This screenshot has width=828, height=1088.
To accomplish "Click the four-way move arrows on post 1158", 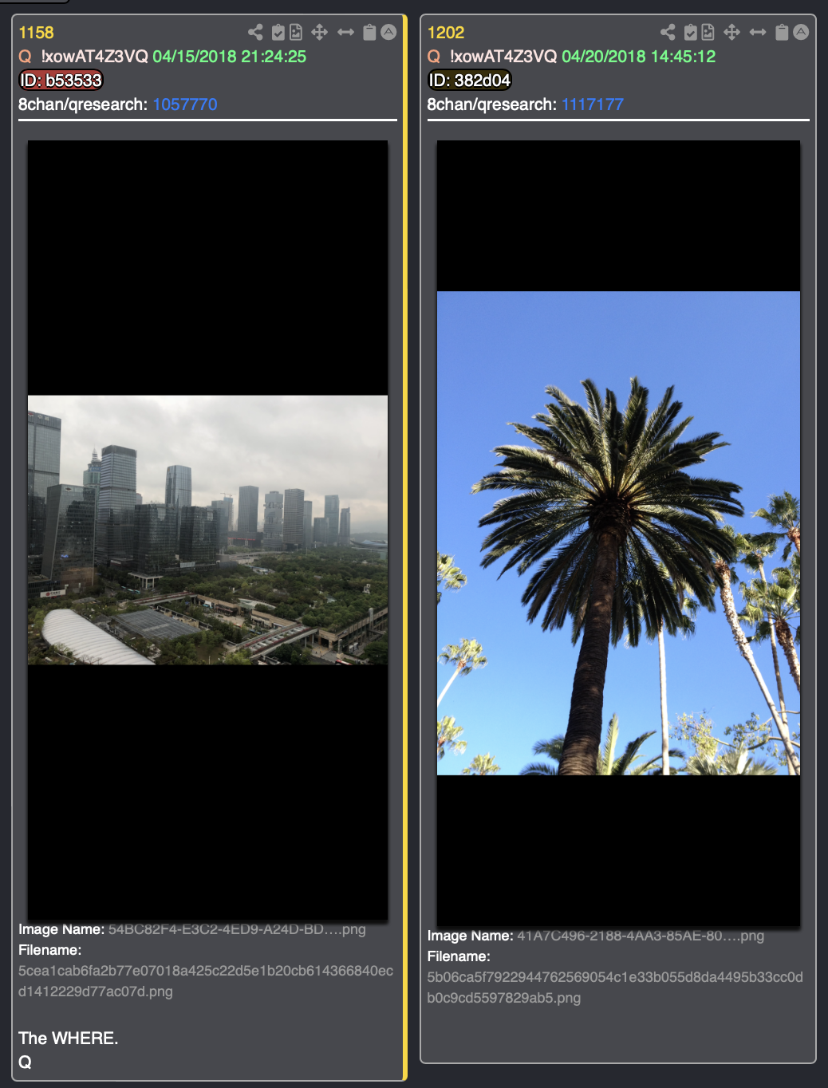I will click(319, 32).
